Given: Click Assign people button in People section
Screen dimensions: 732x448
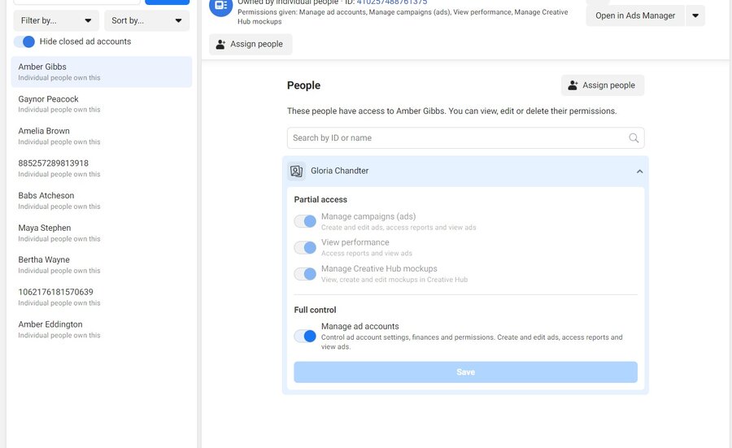Looking at the screenshot, I should [602, 85].
